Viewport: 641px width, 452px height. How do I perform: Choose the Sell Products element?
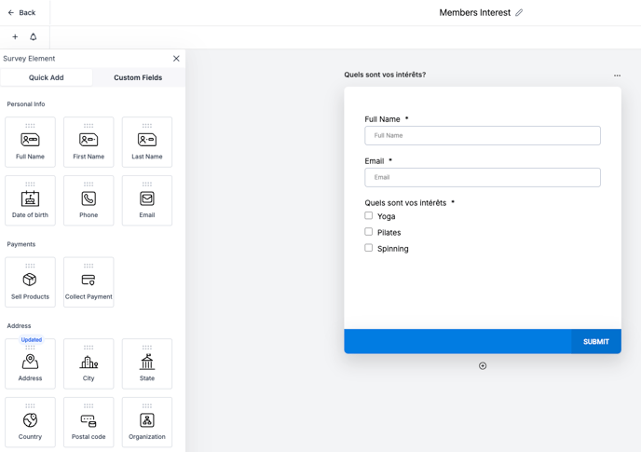click(30, 281)
